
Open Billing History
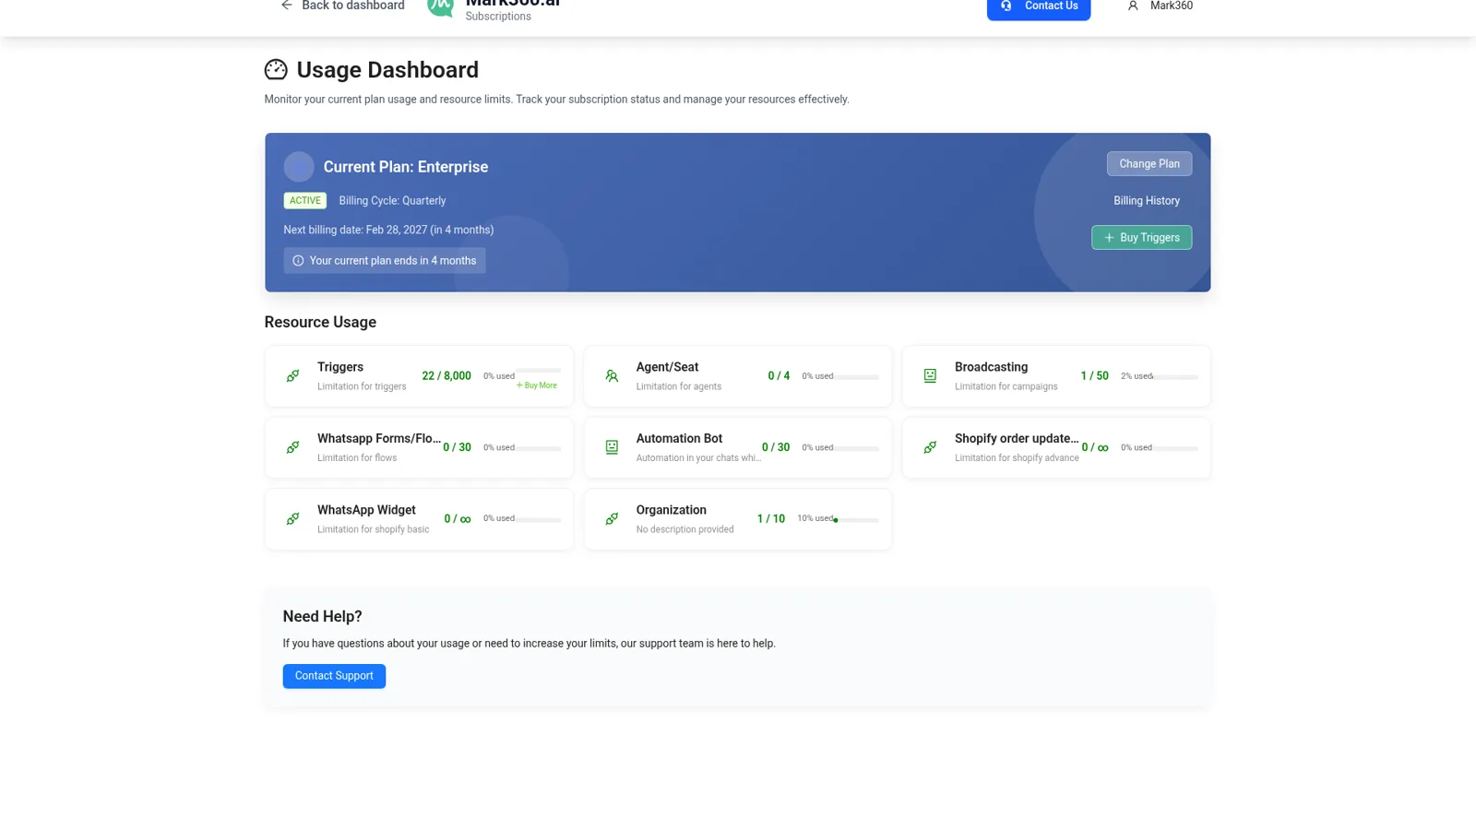(x=1147, y=201)
